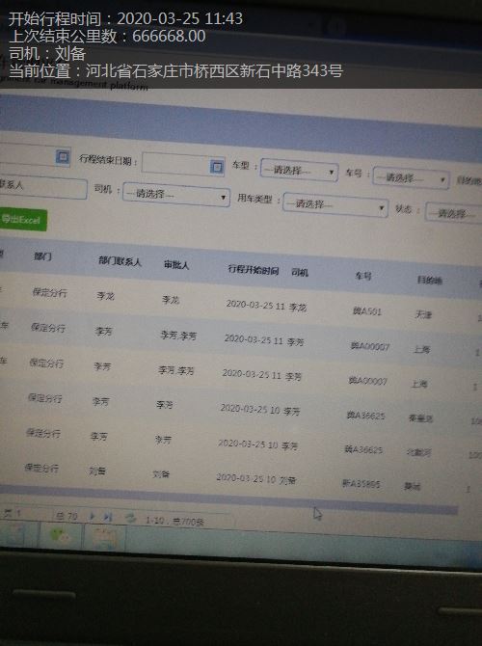Select 保定分行 cell in the 刘备 row
This screenshot has width=482, height=646.
[x=41, y=468]
